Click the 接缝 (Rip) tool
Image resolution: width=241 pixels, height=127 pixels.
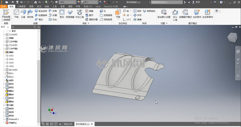click(x=89, y=11)
